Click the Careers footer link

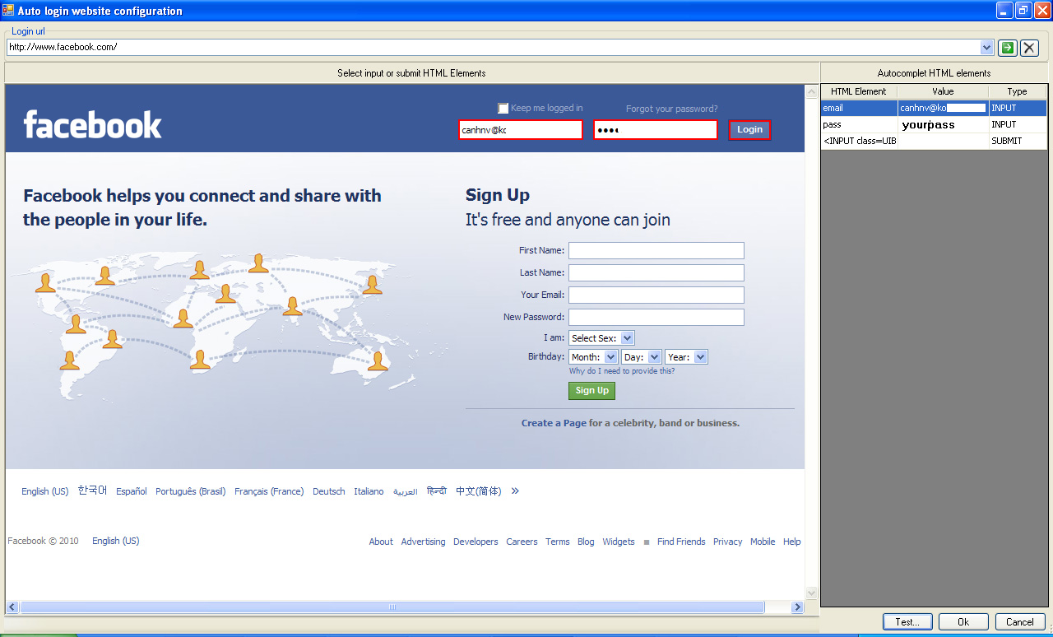[x=522, y=542]
